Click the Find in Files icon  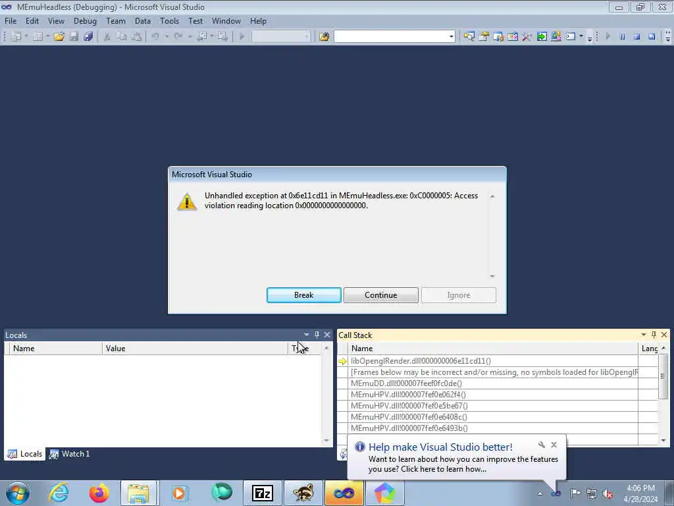click(324, 37)
